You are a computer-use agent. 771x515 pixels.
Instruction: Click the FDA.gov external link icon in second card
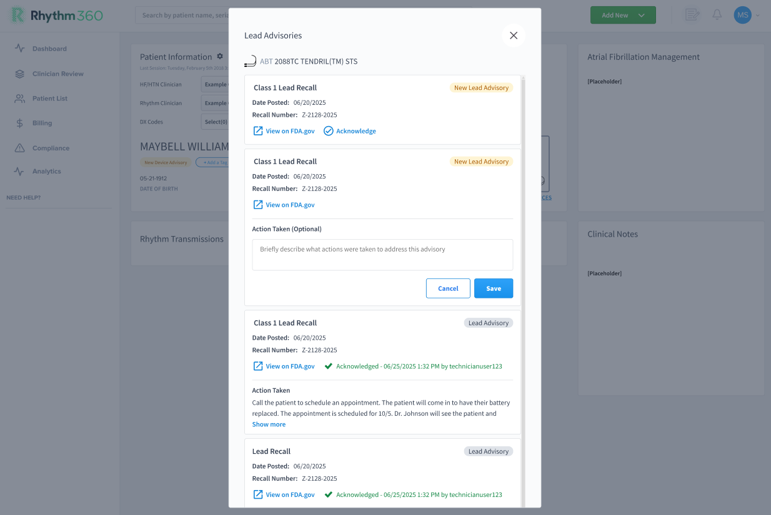point(257,205)
